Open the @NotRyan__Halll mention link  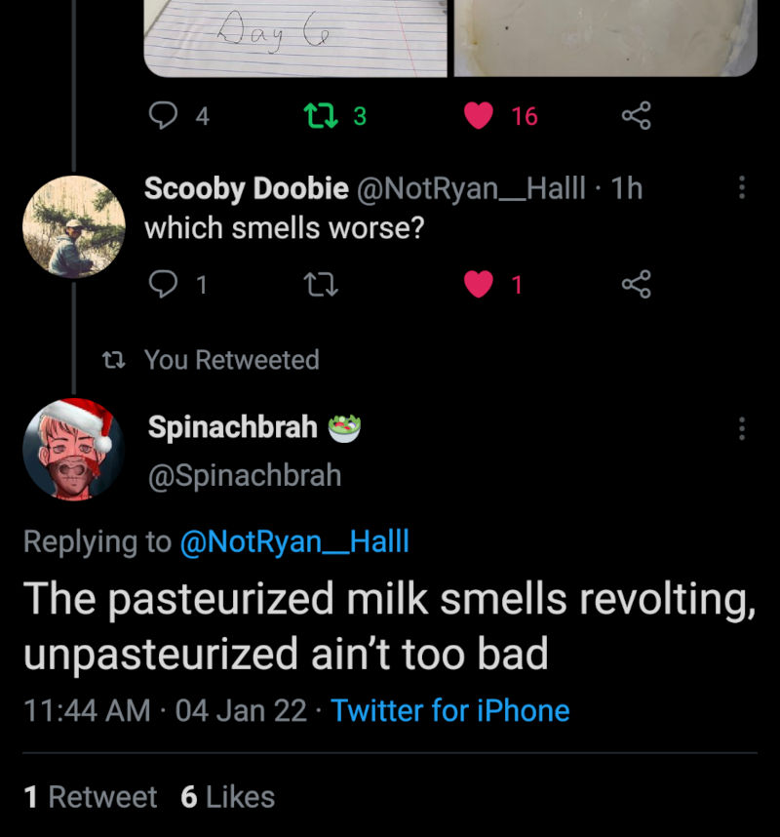tap(294, 542)
